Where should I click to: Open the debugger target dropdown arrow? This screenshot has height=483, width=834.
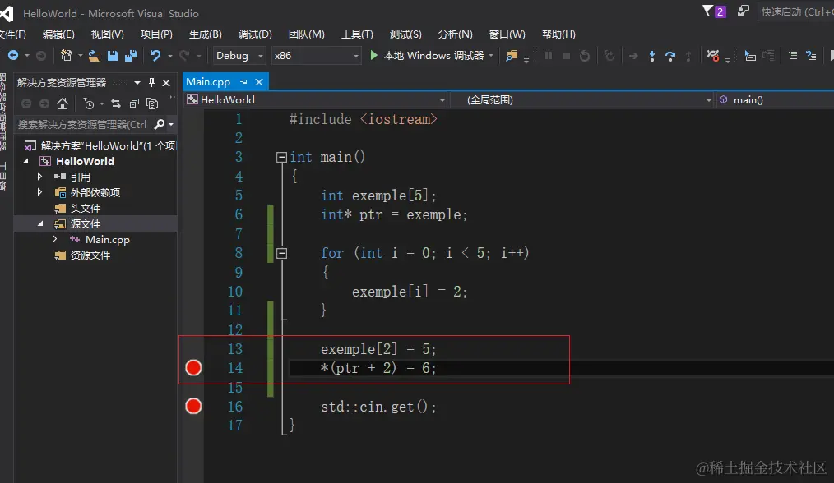tap(491, 55)
